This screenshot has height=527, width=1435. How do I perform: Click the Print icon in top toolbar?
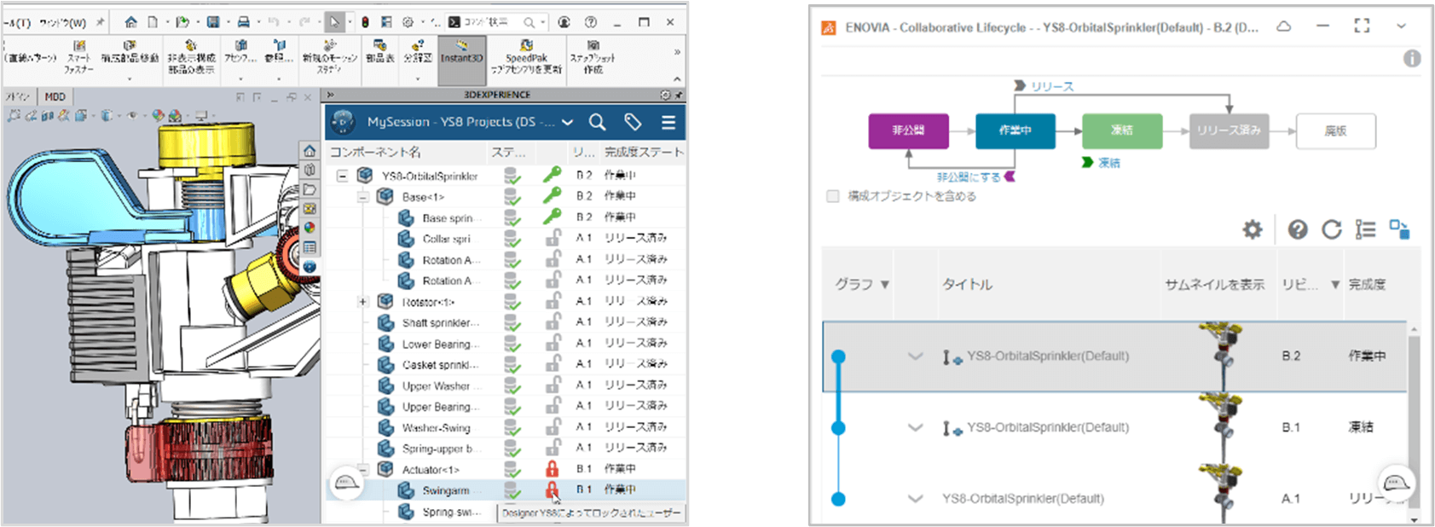(x=244, y=22)
